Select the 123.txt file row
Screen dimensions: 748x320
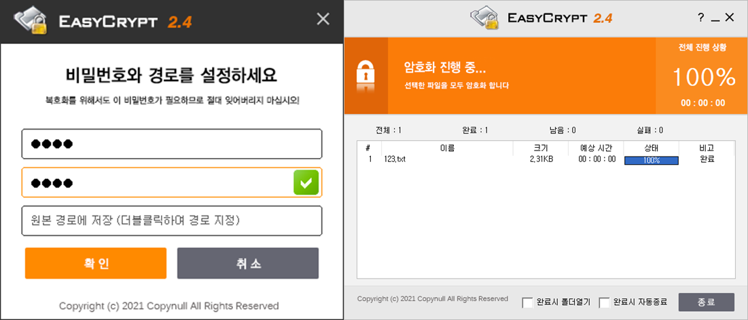click(x=546, y=159)
